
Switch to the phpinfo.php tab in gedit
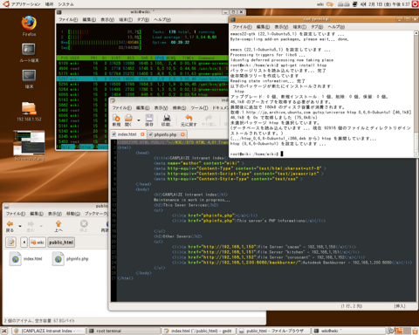[x=165, y=134]
